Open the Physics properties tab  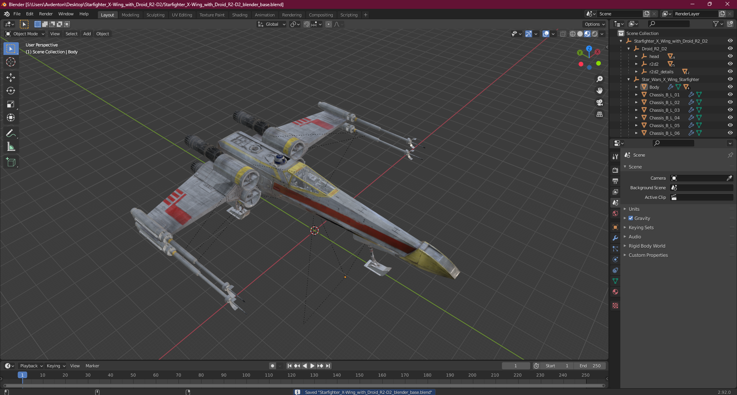(x=615, y=259)
